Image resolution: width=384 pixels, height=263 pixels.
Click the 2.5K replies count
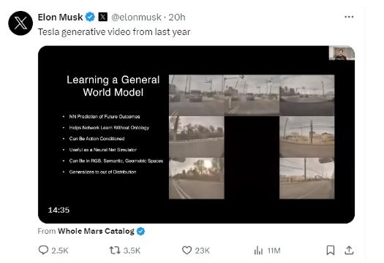coord(60,251)
